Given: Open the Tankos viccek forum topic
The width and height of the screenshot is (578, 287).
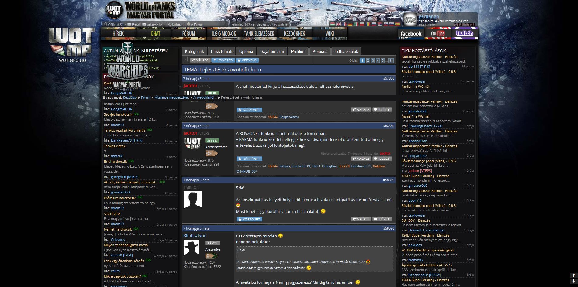Looking at the screenshot, I should (114, 146).
